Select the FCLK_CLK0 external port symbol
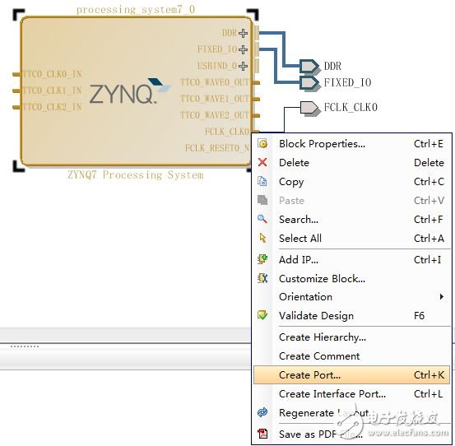This screenshot has height=446, width=455. coord(309,108)
